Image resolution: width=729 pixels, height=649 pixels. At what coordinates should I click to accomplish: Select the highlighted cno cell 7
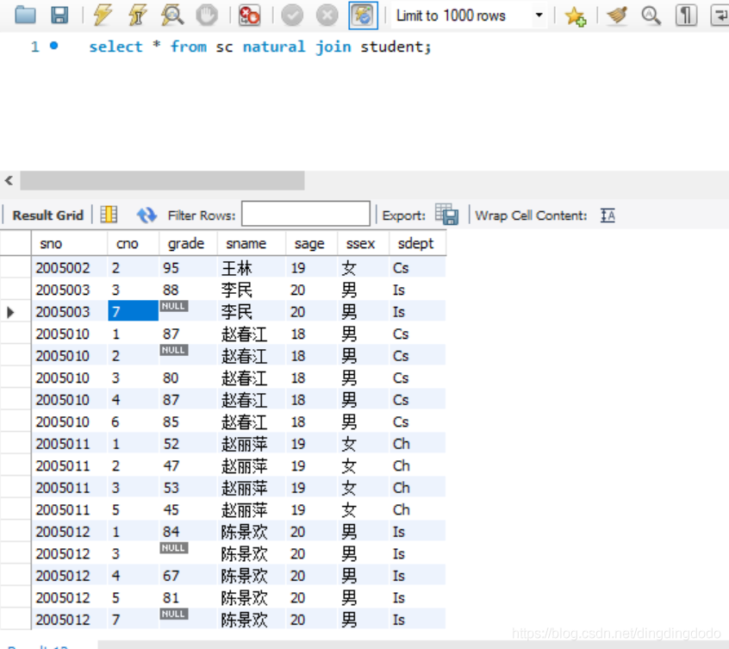click(x=133, y=311)
